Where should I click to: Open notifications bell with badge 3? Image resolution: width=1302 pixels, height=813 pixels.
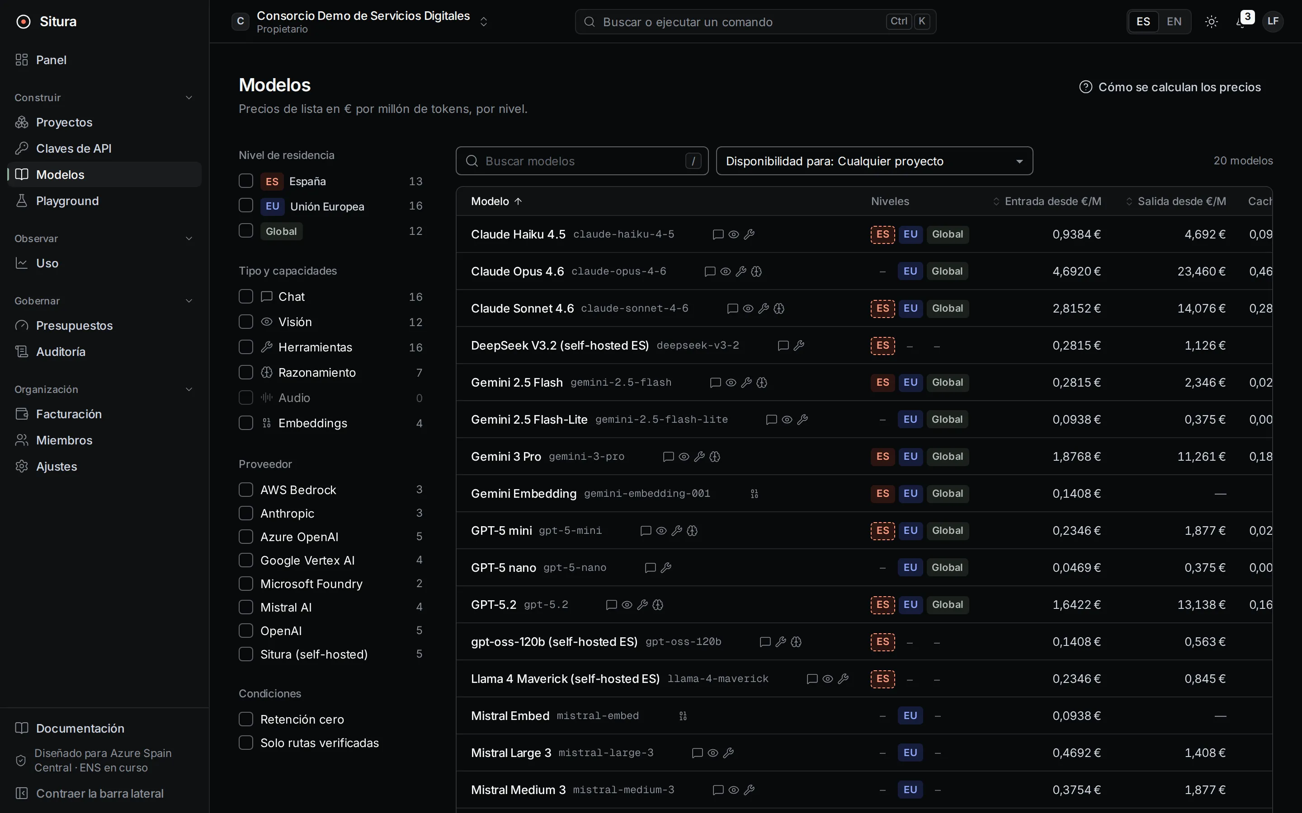point(1242,22)
